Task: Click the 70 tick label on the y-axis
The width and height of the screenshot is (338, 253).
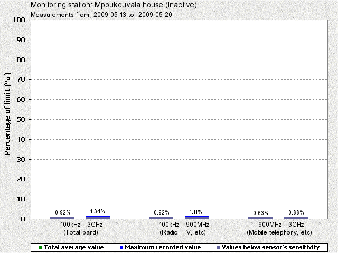Action: click(x=21, y=80)
